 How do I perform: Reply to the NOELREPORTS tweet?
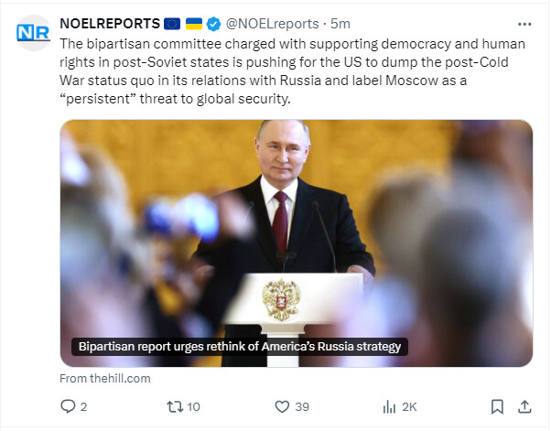[x=68, y=406]
